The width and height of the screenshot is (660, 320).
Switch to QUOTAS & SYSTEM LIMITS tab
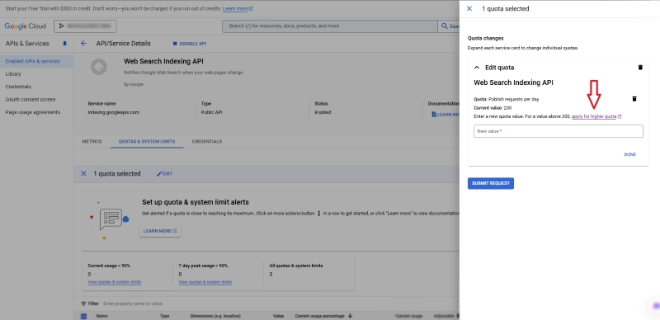pyautogui.click(x=147, y=142)
